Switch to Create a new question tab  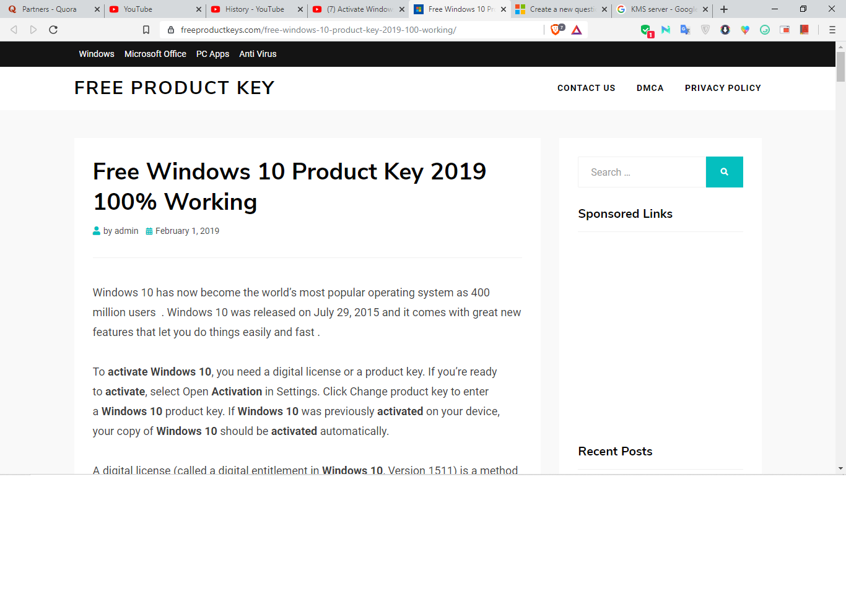click(562, 9)
